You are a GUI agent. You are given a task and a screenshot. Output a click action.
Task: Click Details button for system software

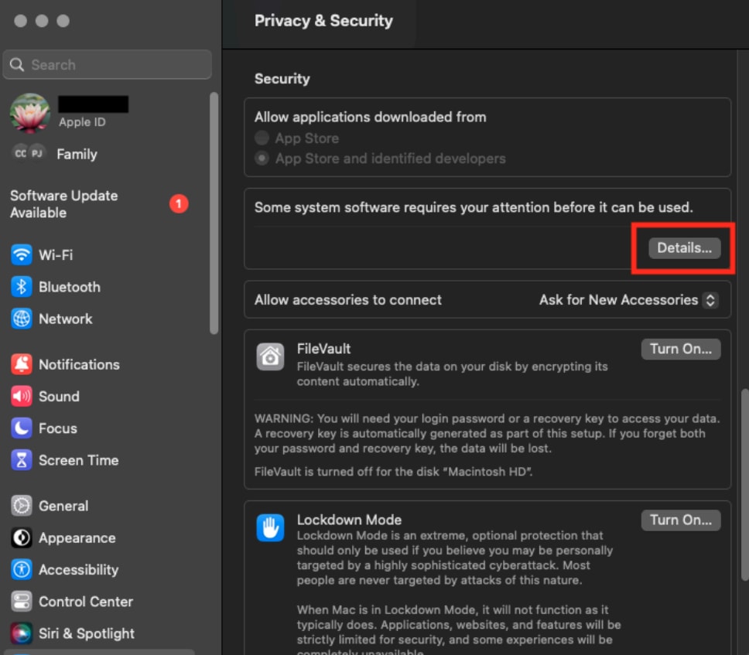pos(684,248)
